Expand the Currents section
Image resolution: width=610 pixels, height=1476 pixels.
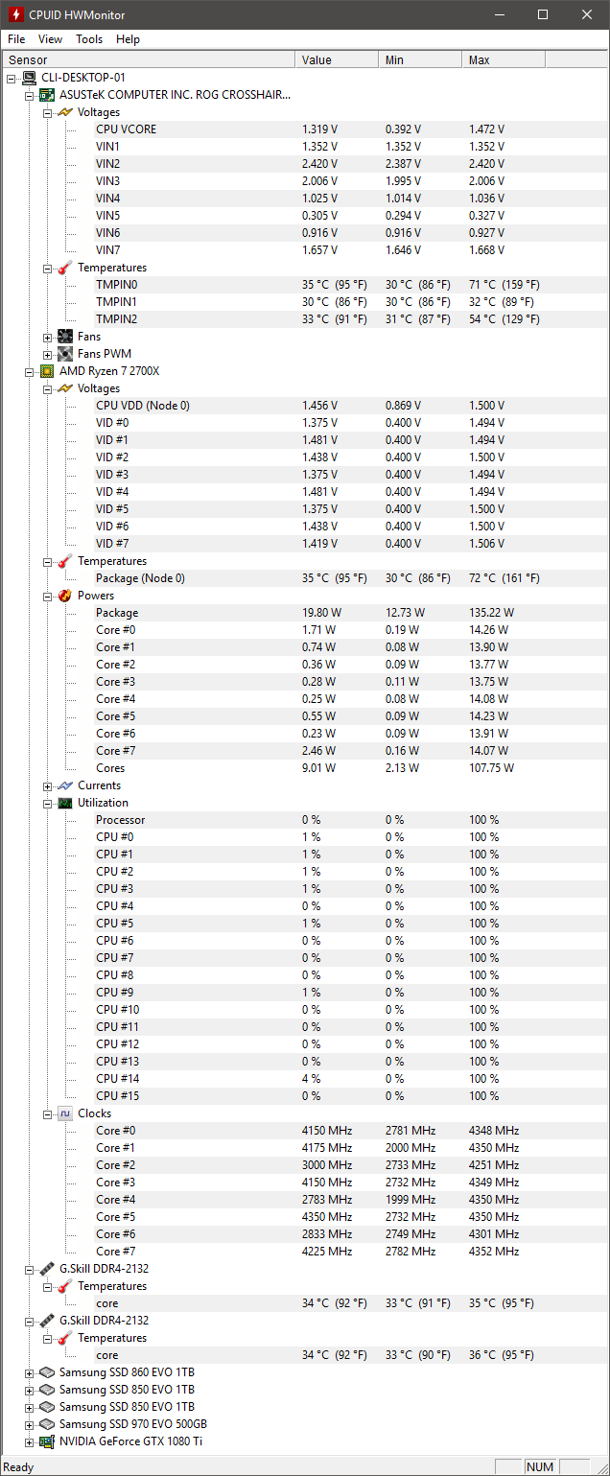[x=48, y=785]
